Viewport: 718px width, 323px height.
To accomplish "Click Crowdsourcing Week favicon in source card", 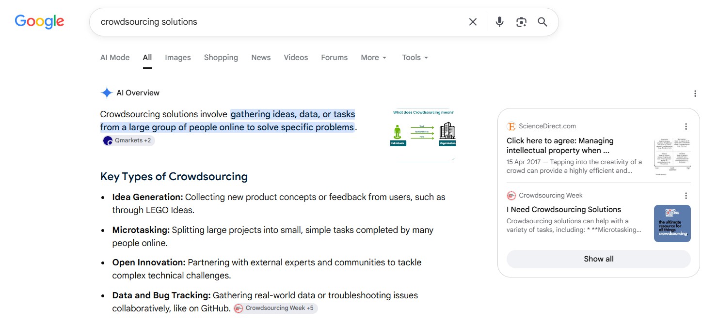I will click(511, 196).
